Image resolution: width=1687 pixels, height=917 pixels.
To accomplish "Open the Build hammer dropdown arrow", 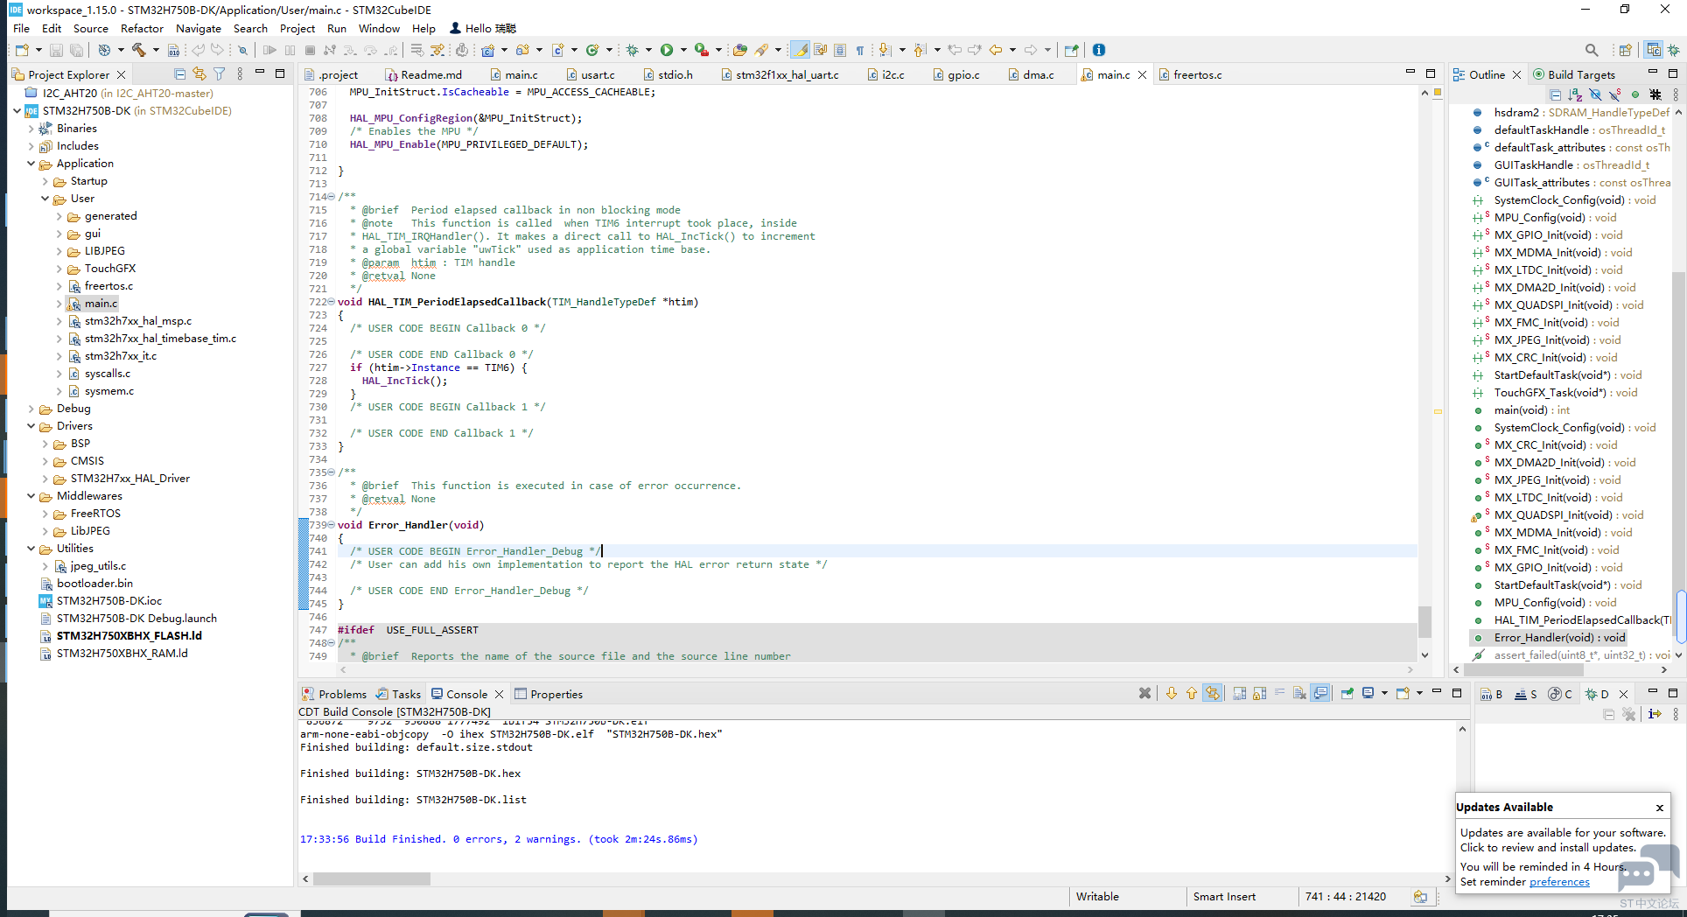I will [x=155, y=50].
